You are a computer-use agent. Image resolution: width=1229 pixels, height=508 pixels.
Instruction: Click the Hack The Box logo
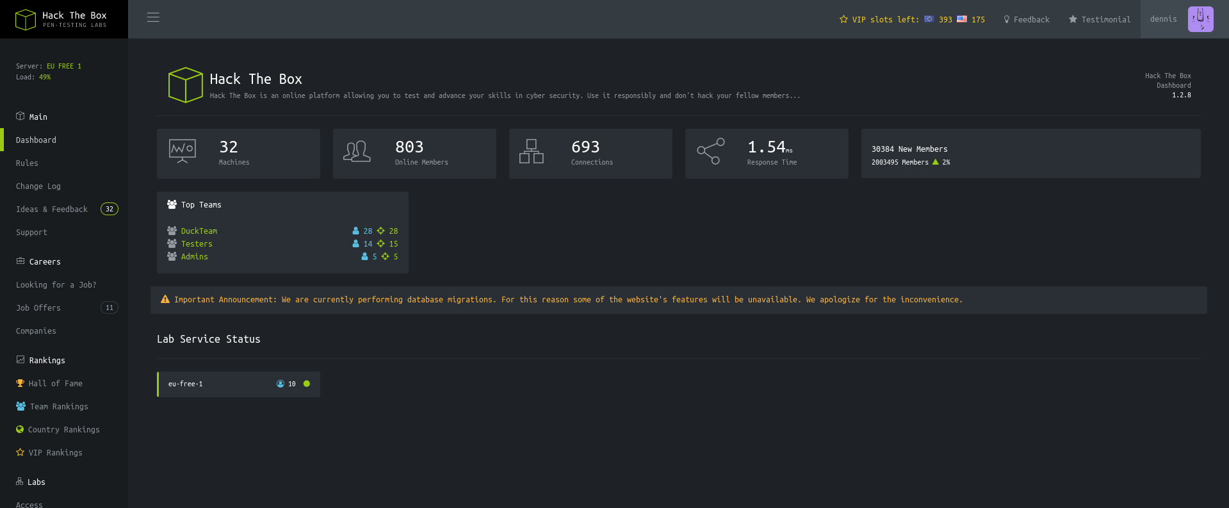tap(61, 19)
